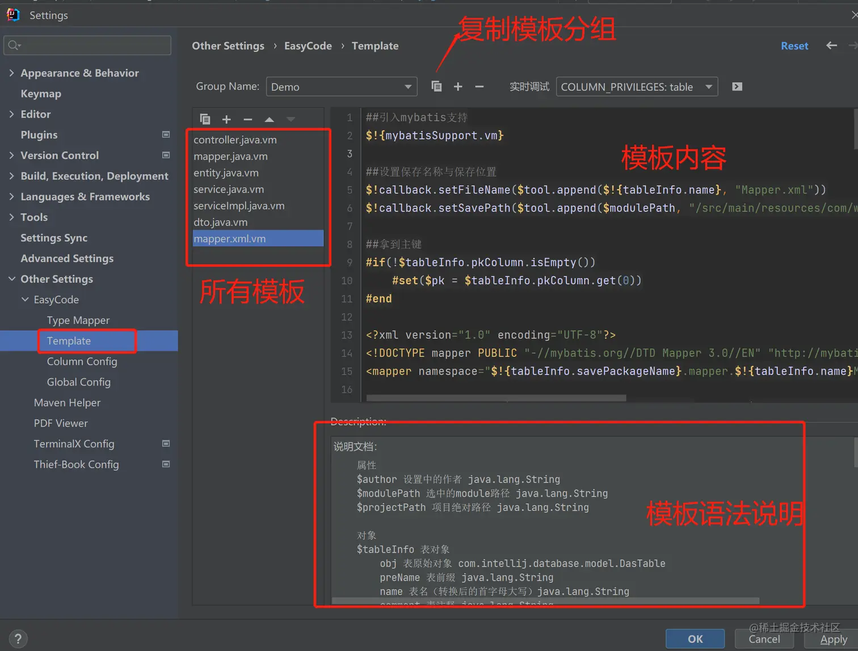
Task: Run the real-time debug button
Action: pos(737,86)
